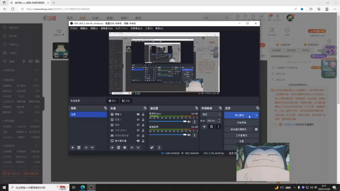Pop out the Audio Mixer (混音器) dock
Screen dimensions: 340x191
click(196, 108)
